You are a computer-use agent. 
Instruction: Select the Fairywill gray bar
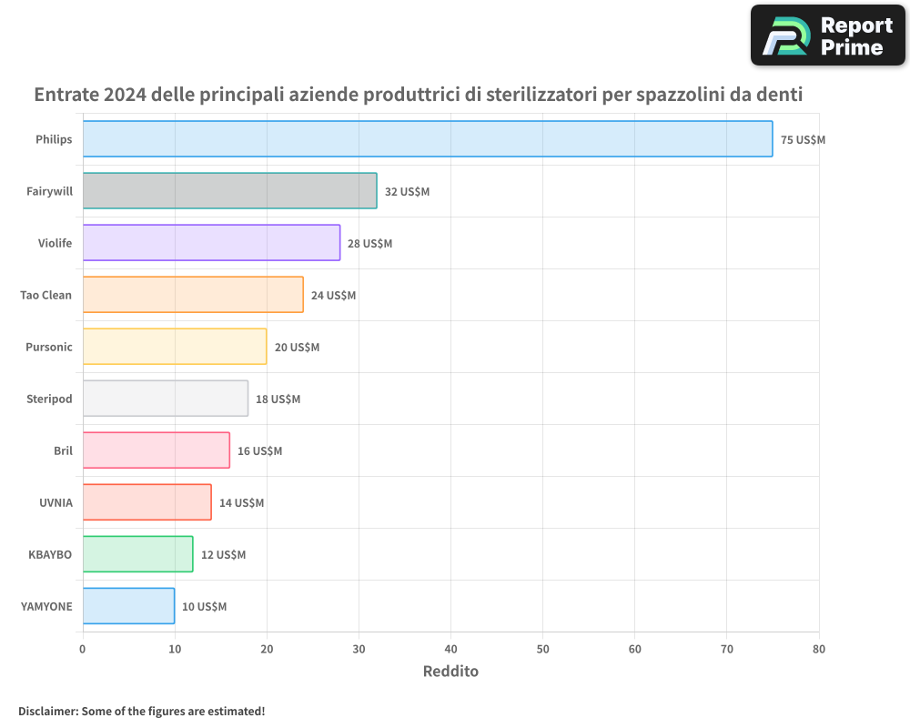coord(229,191)
